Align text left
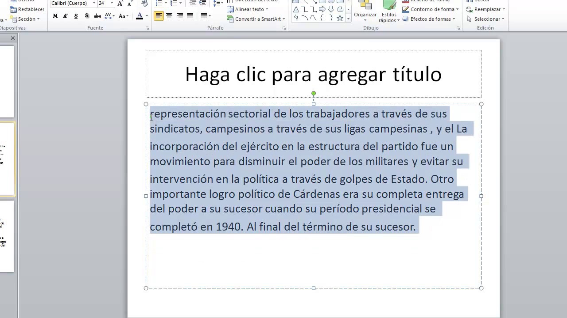Image resolution: width=567 pixels, height=318 pixels. 159,16
